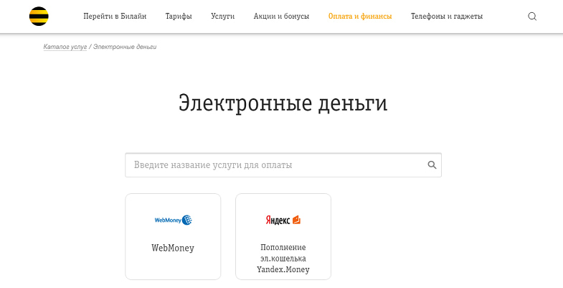Follow the Каталог услуг breadcrumb link
This screenshot has width=563, height=288.
pos(65,47)
